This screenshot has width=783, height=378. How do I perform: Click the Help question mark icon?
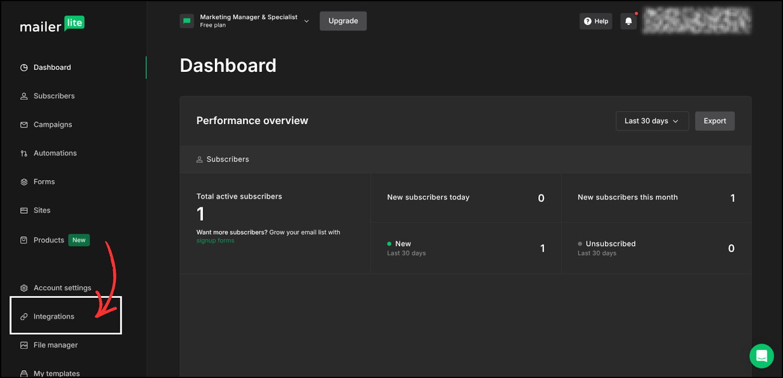(588, 22)
